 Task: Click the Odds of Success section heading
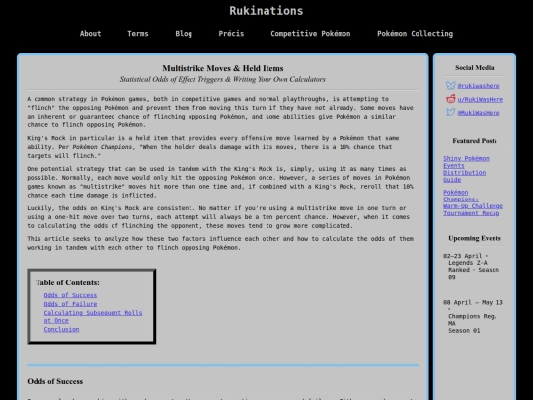click(x=54, y=381)
